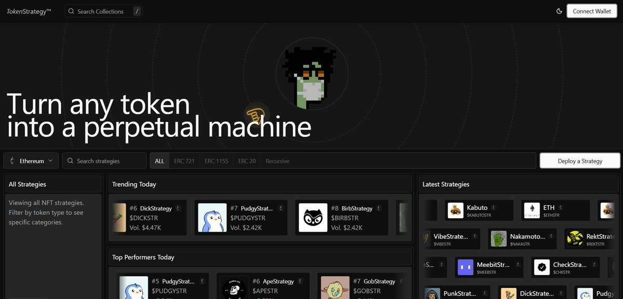
Task: Click the NakamotoStrategy green face image
Action: pos(499,239)
